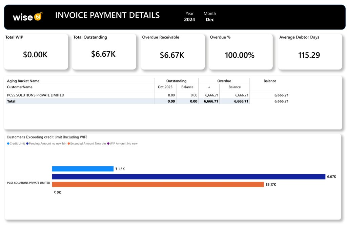Select the Overdue Receivable card
The height and width of the screenshot is (225, 347).
172,52
